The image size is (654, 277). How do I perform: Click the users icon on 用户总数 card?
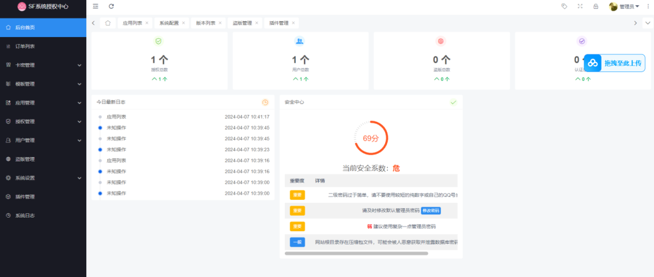tap(300, 41)
